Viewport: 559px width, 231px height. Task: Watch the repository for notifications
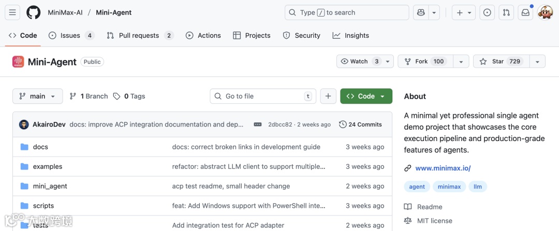pyautogui.click(x=359, y=61)
